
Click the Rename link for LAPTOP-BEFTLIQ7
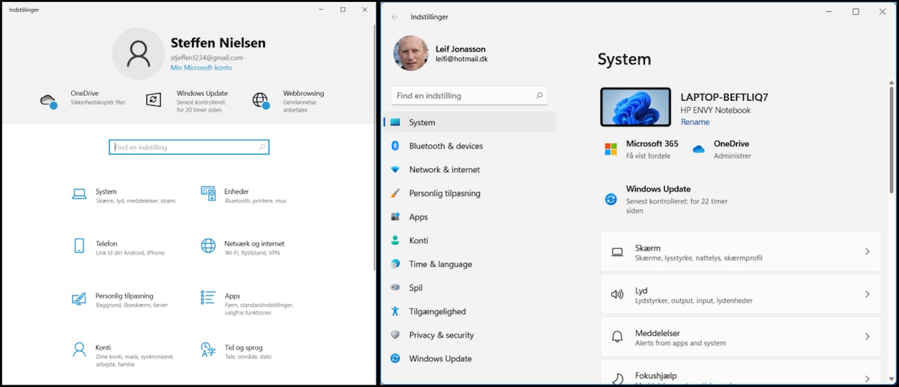click(695, 122)
